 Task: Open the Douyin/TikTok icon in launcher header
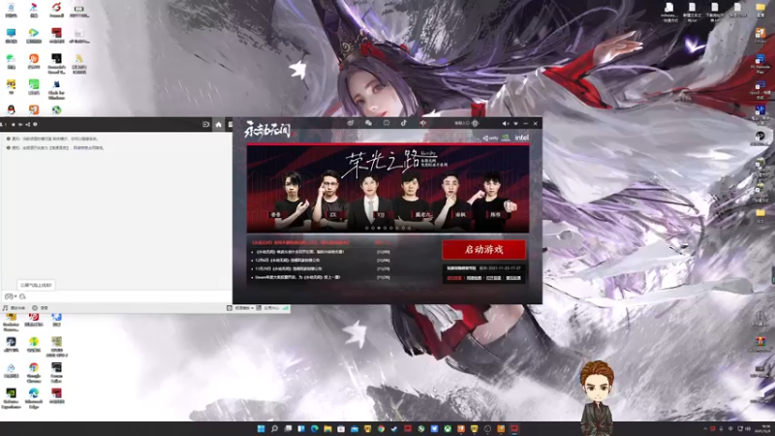tap(404, 123)
